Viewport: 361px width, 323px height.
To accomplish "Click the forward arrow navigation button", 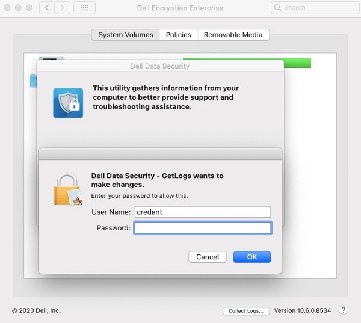I will pyautogui.click(x=63, y=8).
